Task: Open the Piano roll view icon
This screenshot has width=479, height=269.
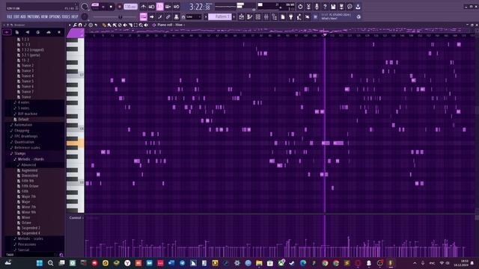Action: [x=249, y=16]
